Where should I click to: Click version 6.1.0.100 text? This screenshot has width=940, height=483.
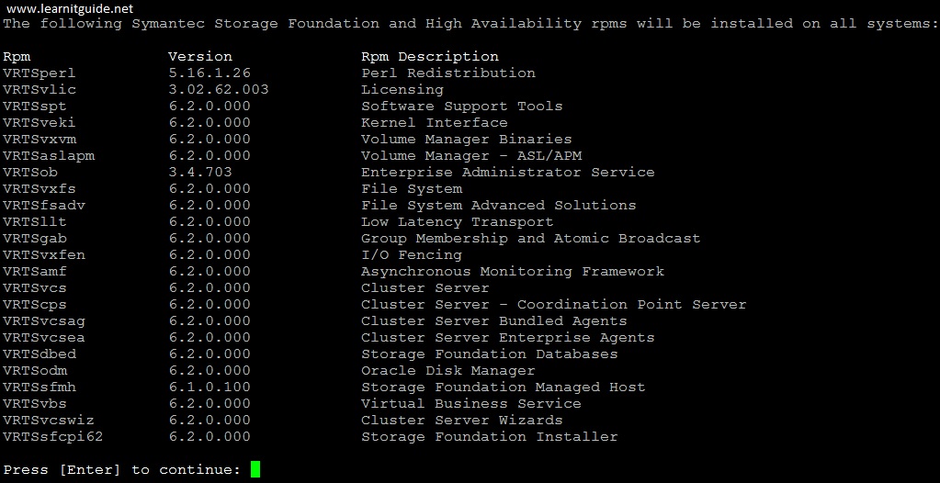[x=210, y=388]
